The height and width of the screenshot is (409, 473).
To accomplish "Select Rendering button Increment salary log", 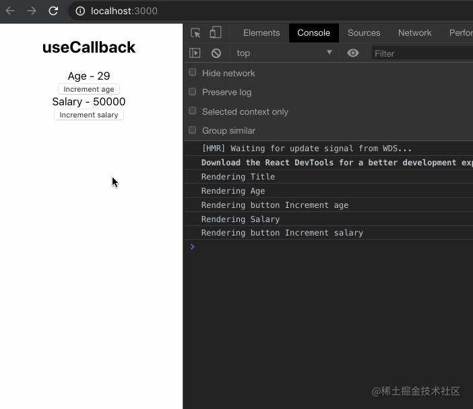I will tap(329, 233).
